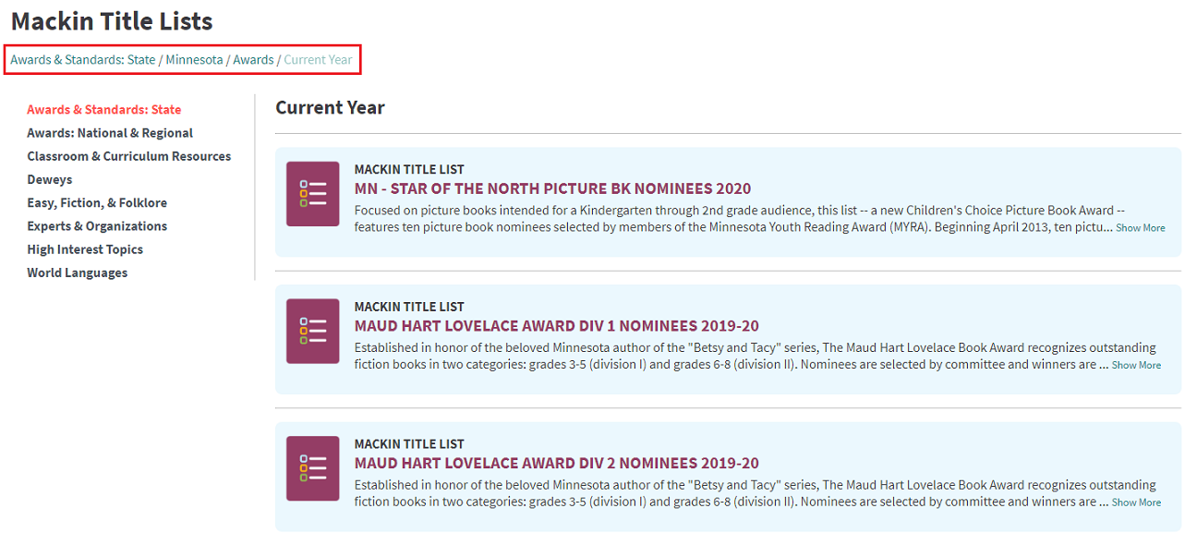The height and width of the screenshot is (545, 1185).
Task: Show more of Lovelace Div 2 description
Action: [1136, 503]
